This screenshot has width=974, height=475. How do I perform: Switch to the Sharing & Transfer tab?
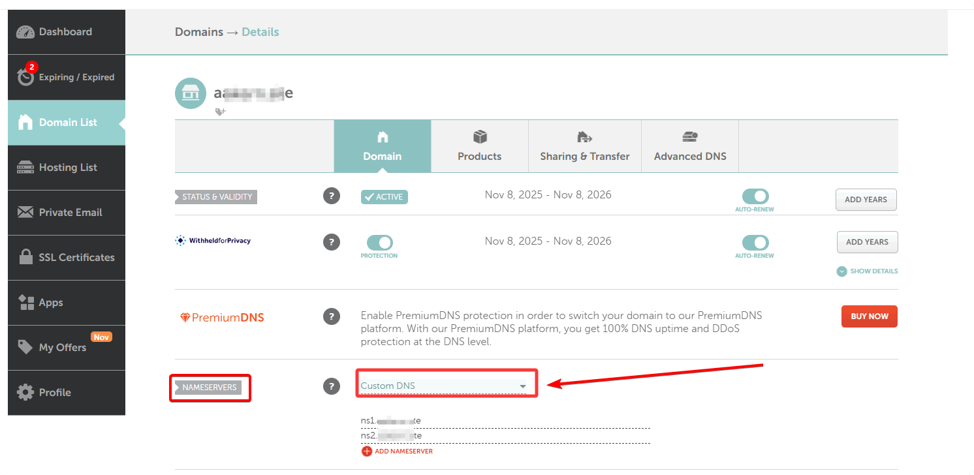tap(585, 146)
